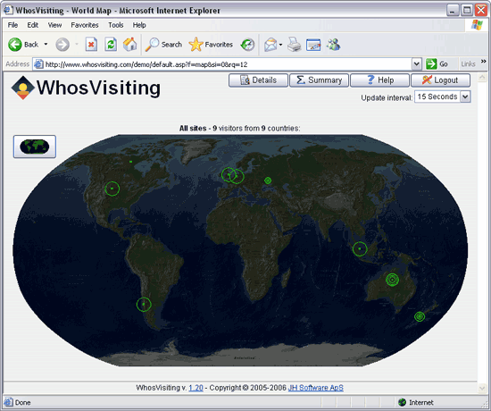Click the WhosVisiting Help button

pos(379,80)
